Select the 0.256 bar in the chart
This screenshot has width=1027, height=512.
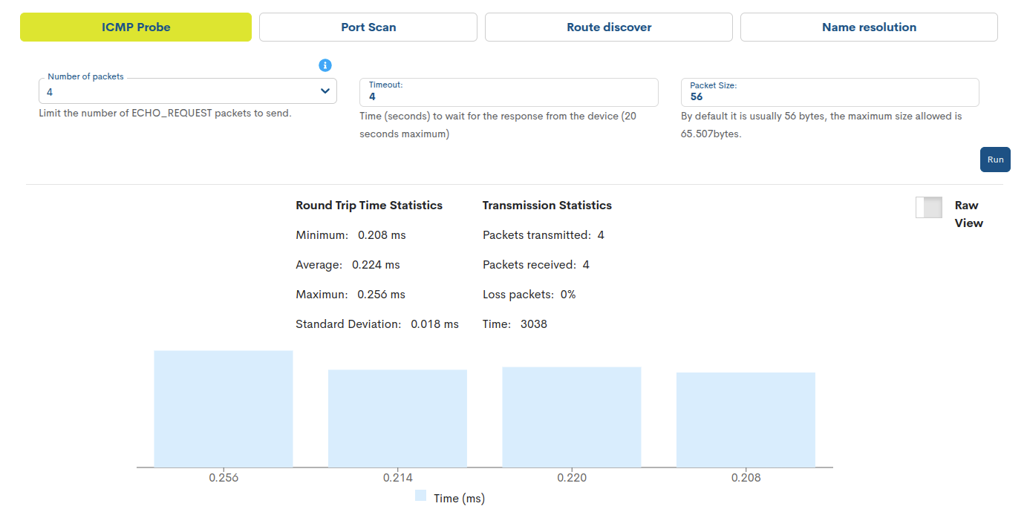pos(224,409)
